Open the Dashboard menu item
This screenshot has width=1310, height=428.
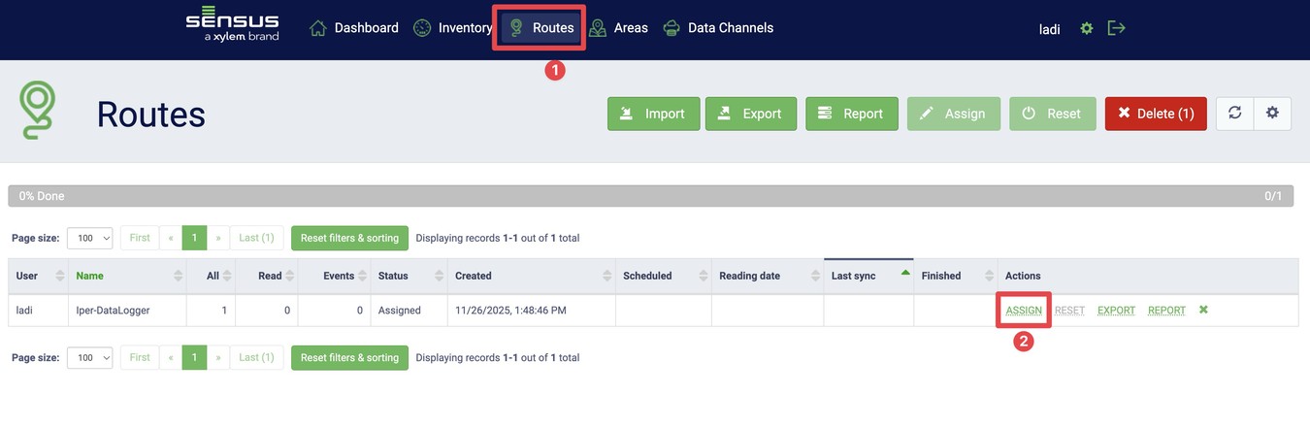[x=354, y=28]
